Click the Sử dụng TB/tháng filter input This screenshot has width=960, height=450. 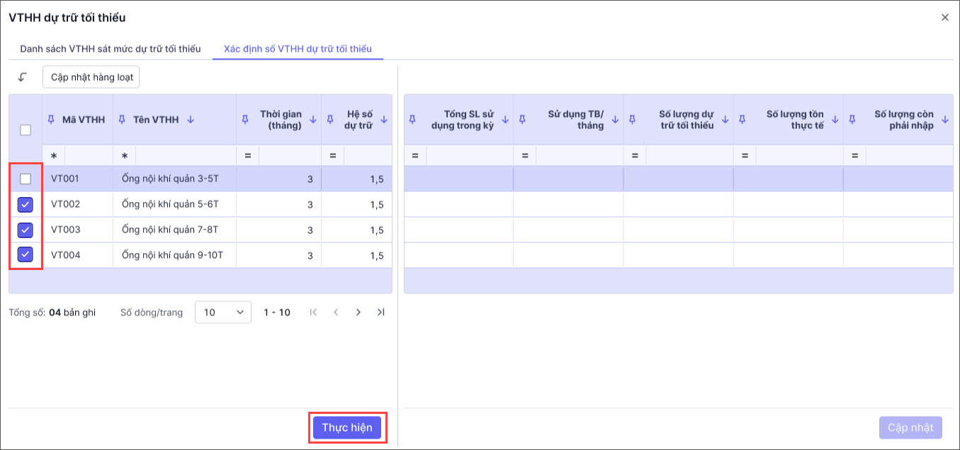(x=580, y=155)
